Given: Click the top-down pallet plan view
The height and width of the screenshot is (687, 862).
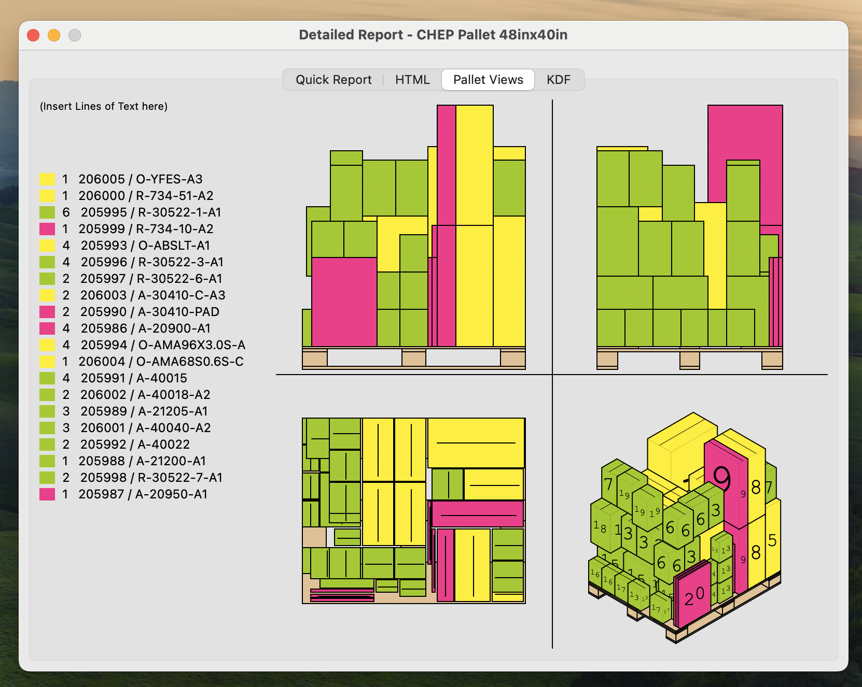Looking at the screenshot, I should tap(414, 511).
